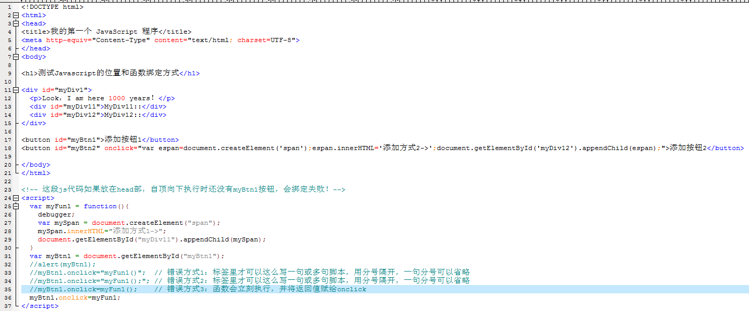Click the </script> closing tag
Image resolution: width=749 pixels, height=311 pixels.
click(40, 306)
